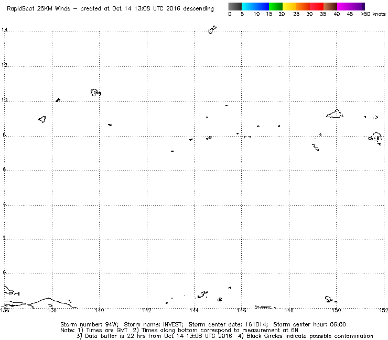388x340 pixels.
Task: Click 'Storm number: 94W' text
Action: 89,324
